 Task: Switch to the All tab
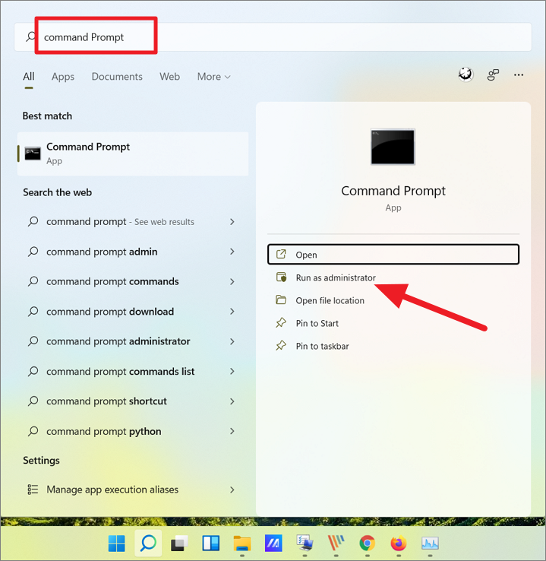pyautogui.click(x=29, y=77)
